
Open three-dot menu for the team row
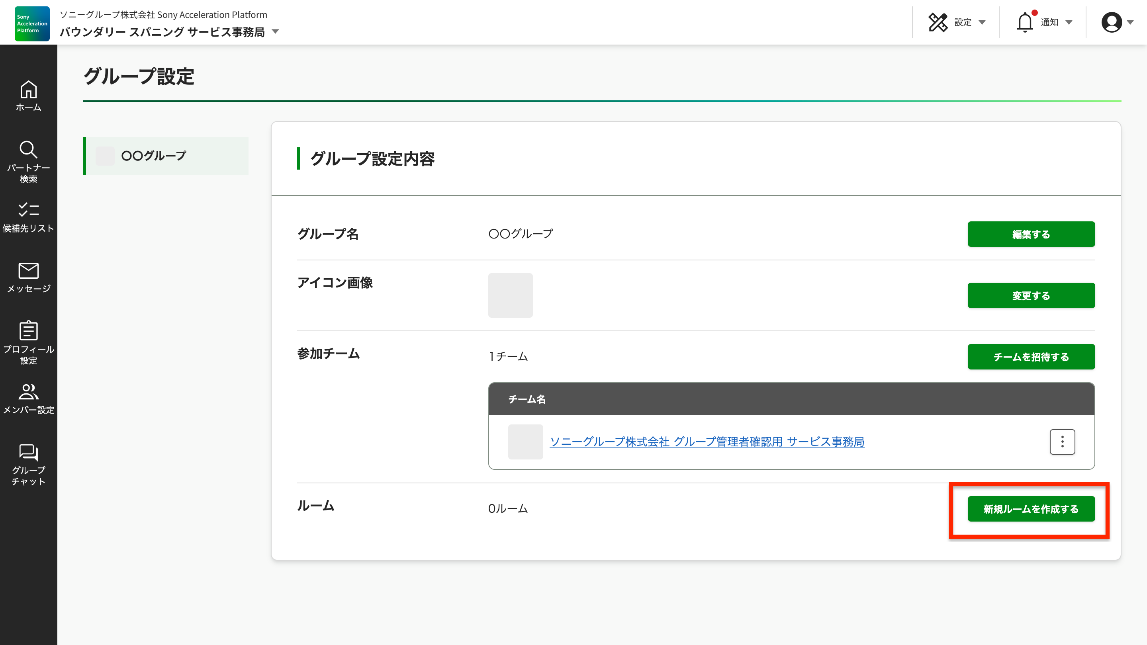coord(1062,442)
